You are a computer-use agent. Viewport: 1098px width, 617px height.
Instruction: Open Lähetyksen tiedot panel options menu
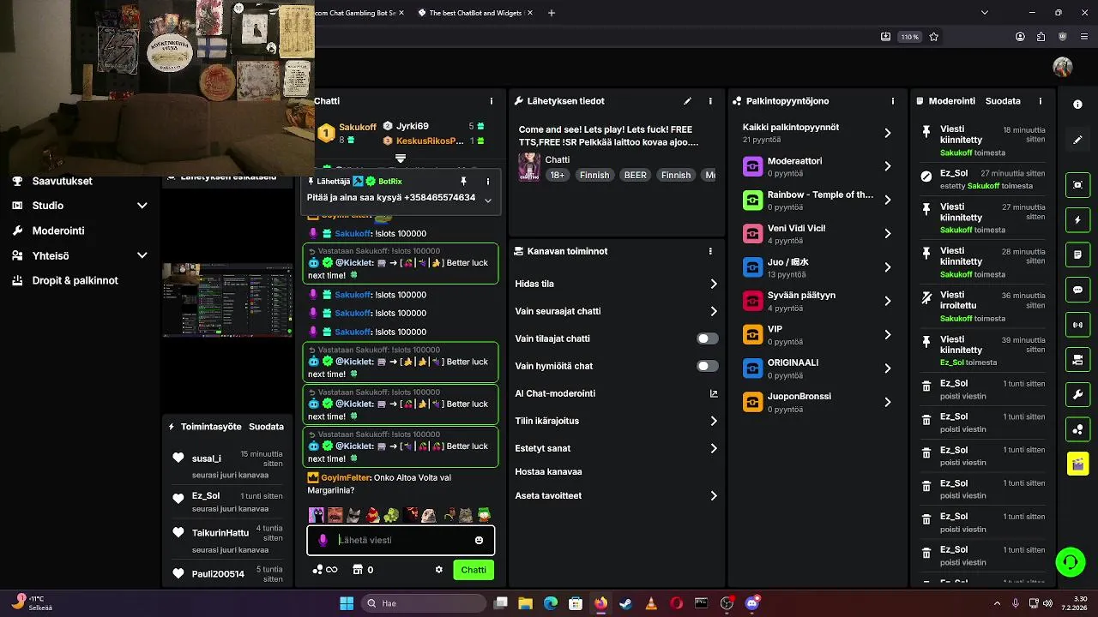pyautogui.click(x=710, y=101)
